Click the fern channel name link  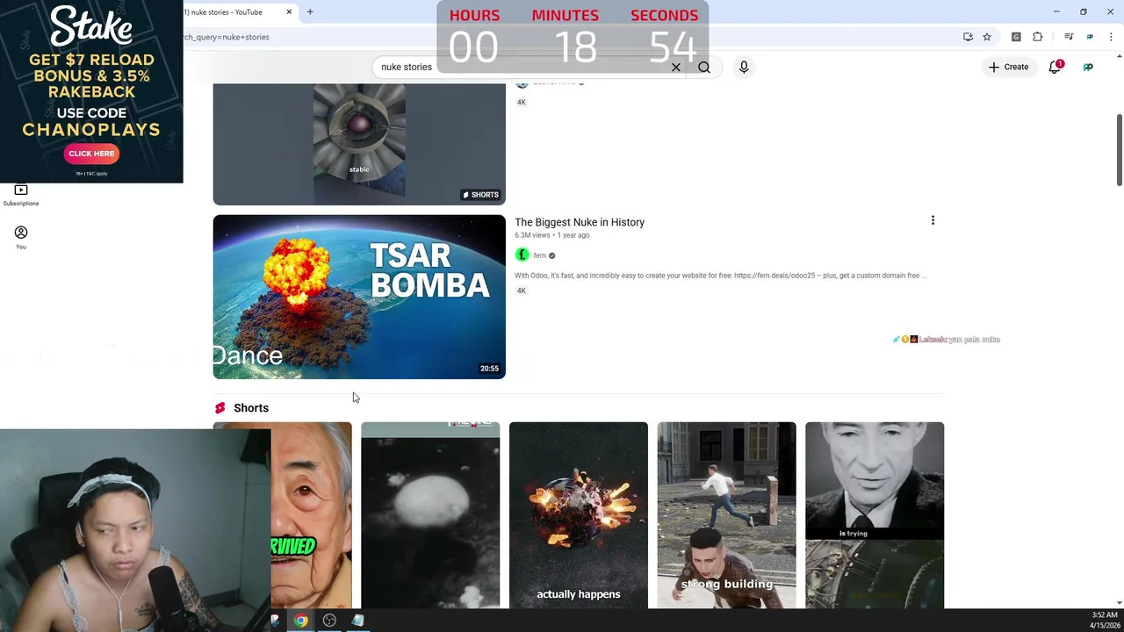click(x=539, y=255)
